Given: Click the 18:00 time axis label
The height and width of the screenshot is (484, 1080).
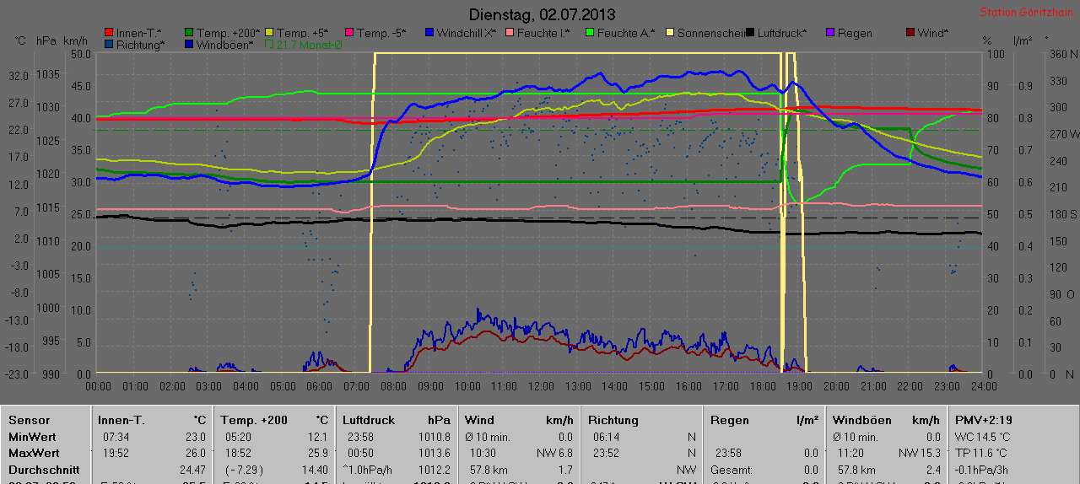Looking at the screenshot, I should click(762, 385).
